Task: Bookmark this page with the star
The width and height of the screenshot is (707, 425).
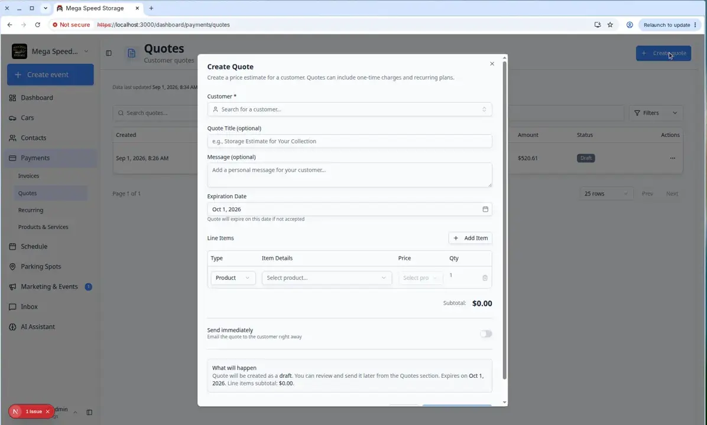Action: (610, 25)
